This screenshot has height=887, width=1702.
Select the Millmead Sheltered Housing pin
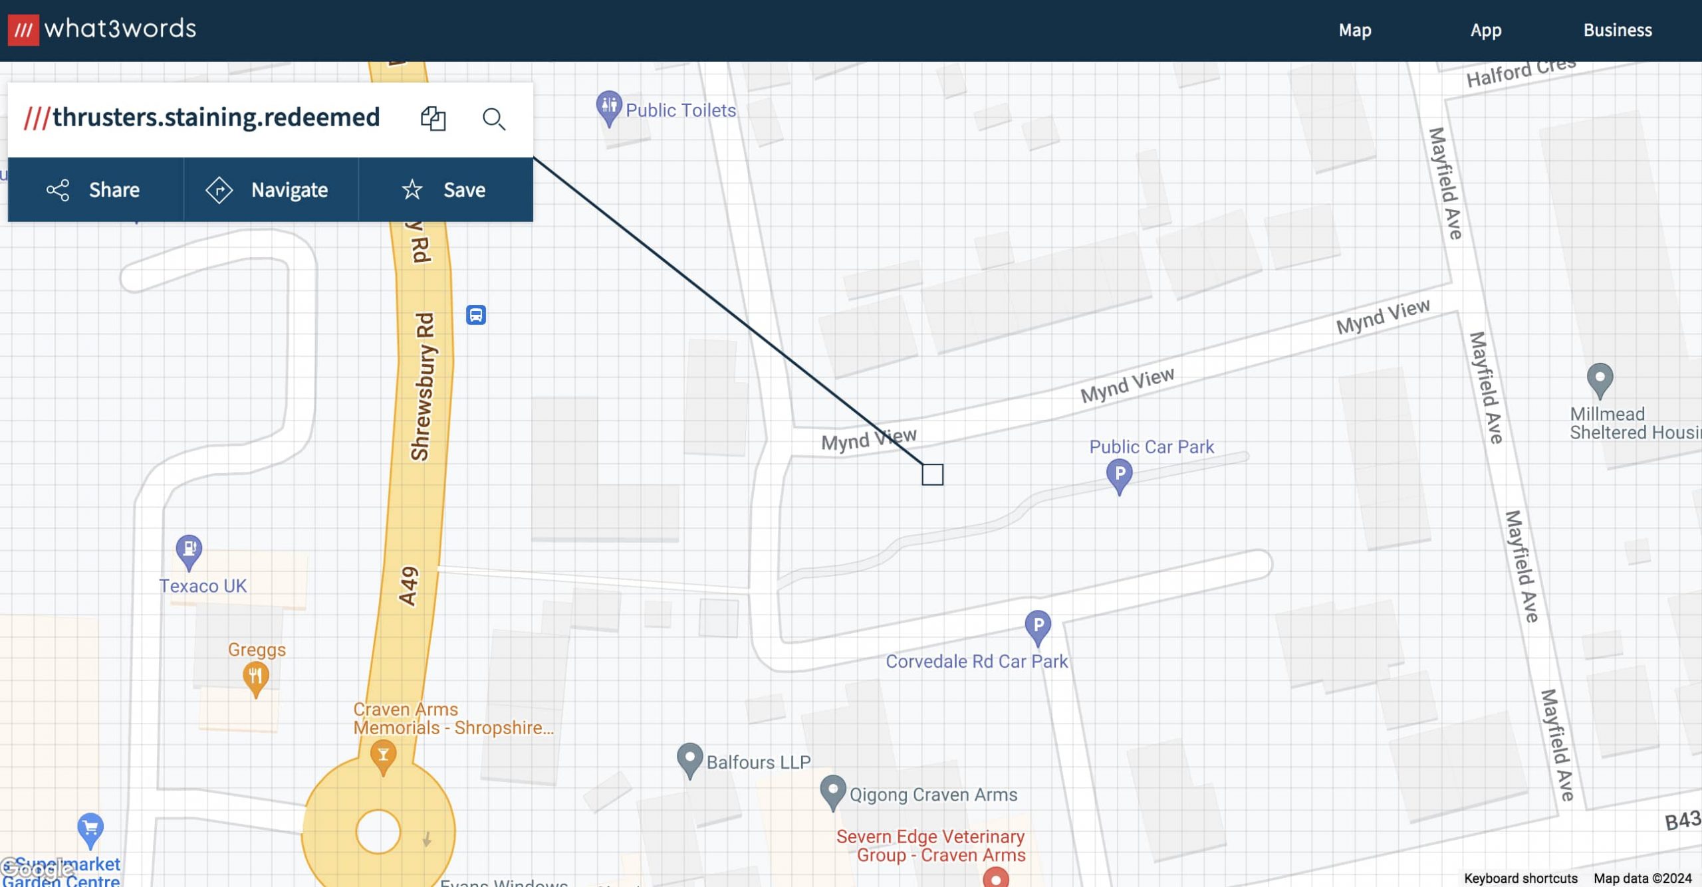(x=1600, y=381)
